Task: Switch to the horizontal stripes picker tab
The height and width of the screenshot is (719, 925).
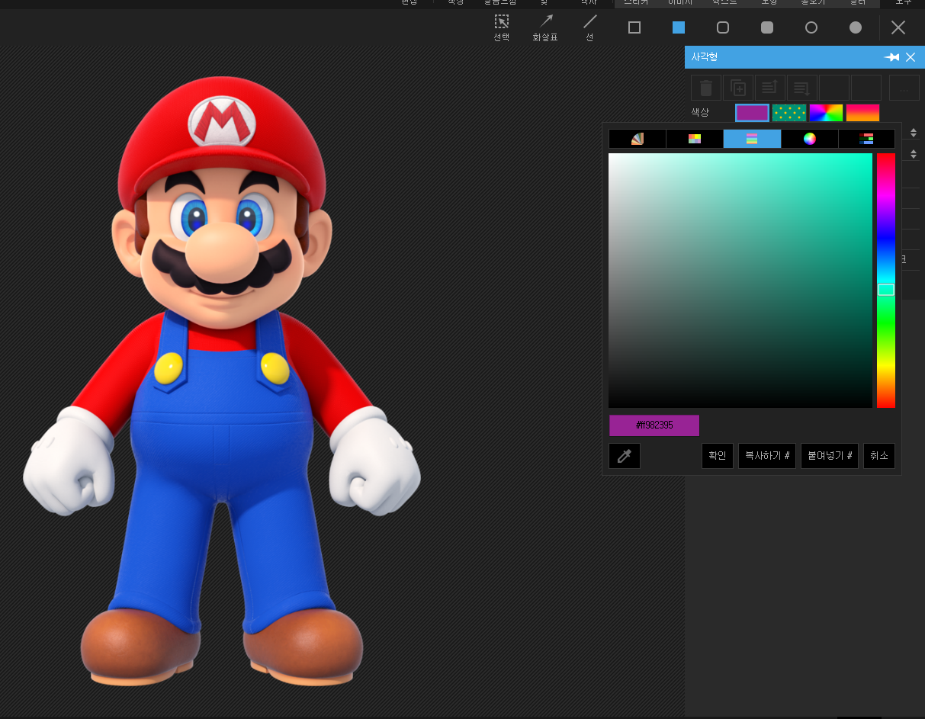Action: 752,139
